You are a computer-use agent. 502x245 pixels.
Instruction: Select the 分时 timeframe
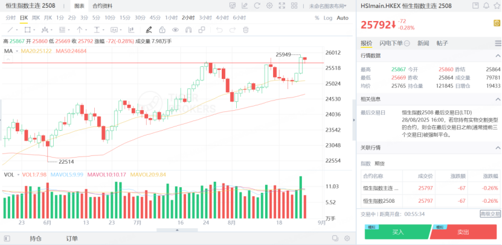point(10,18)
